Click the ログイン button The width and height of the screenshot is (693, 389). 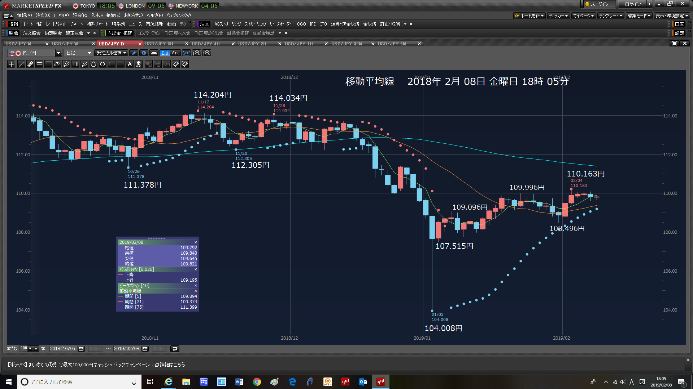(x=633, y=4)
